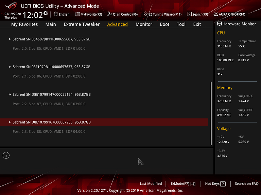Click the vertical scrollbar of drive list
Viewport: 261px width, 195px height.
click(x=211, y=113)
